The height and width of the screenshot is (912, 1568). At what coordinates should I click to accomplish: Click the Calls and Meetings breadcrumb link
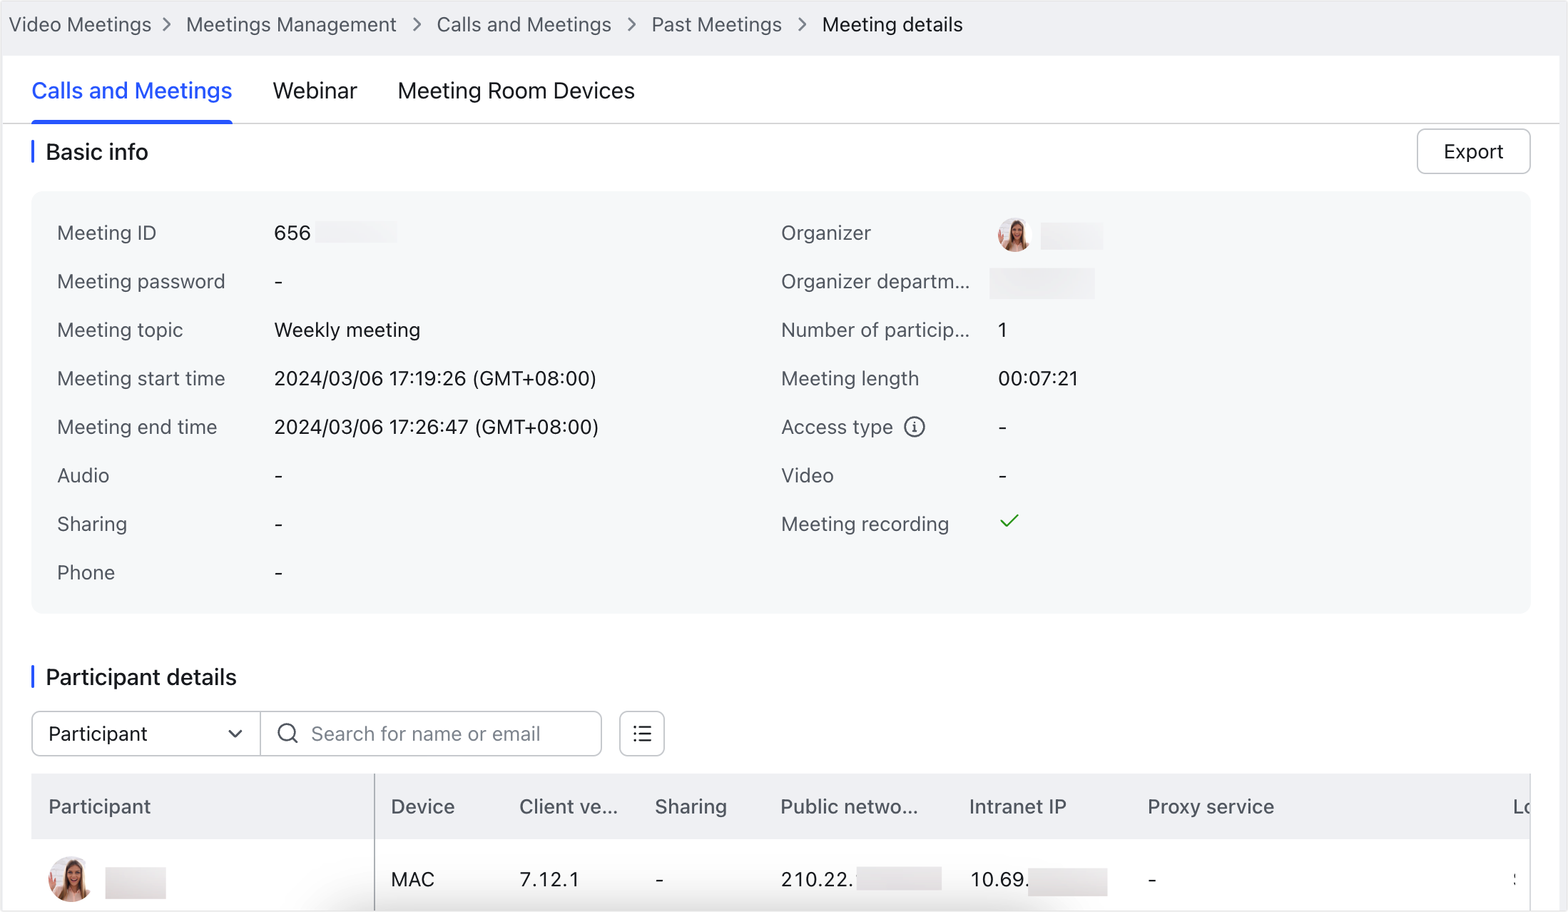[524, 24]
